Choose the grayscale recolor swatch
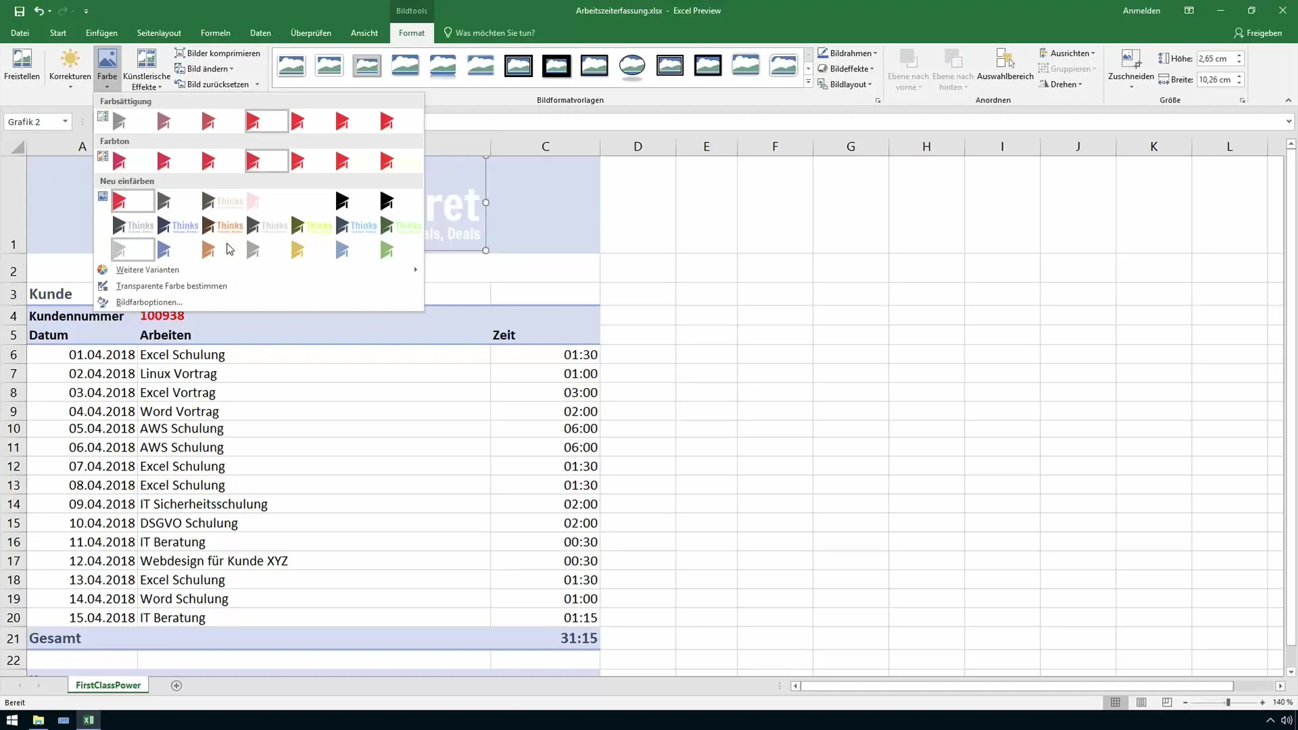 (177, 201)
